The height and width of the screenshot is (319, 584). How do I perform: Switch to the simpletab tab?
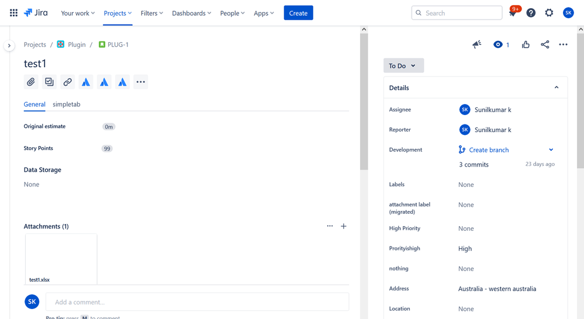66,104
